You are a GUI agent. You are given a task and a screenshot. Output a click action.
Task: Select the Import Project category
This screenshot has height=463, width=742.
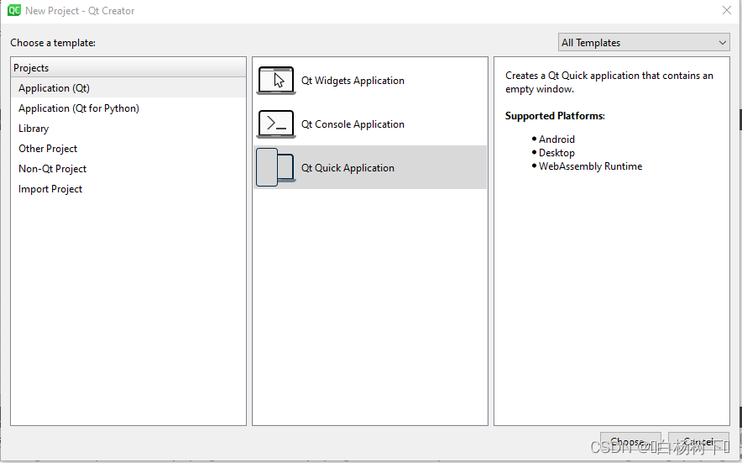click(128, 188)
